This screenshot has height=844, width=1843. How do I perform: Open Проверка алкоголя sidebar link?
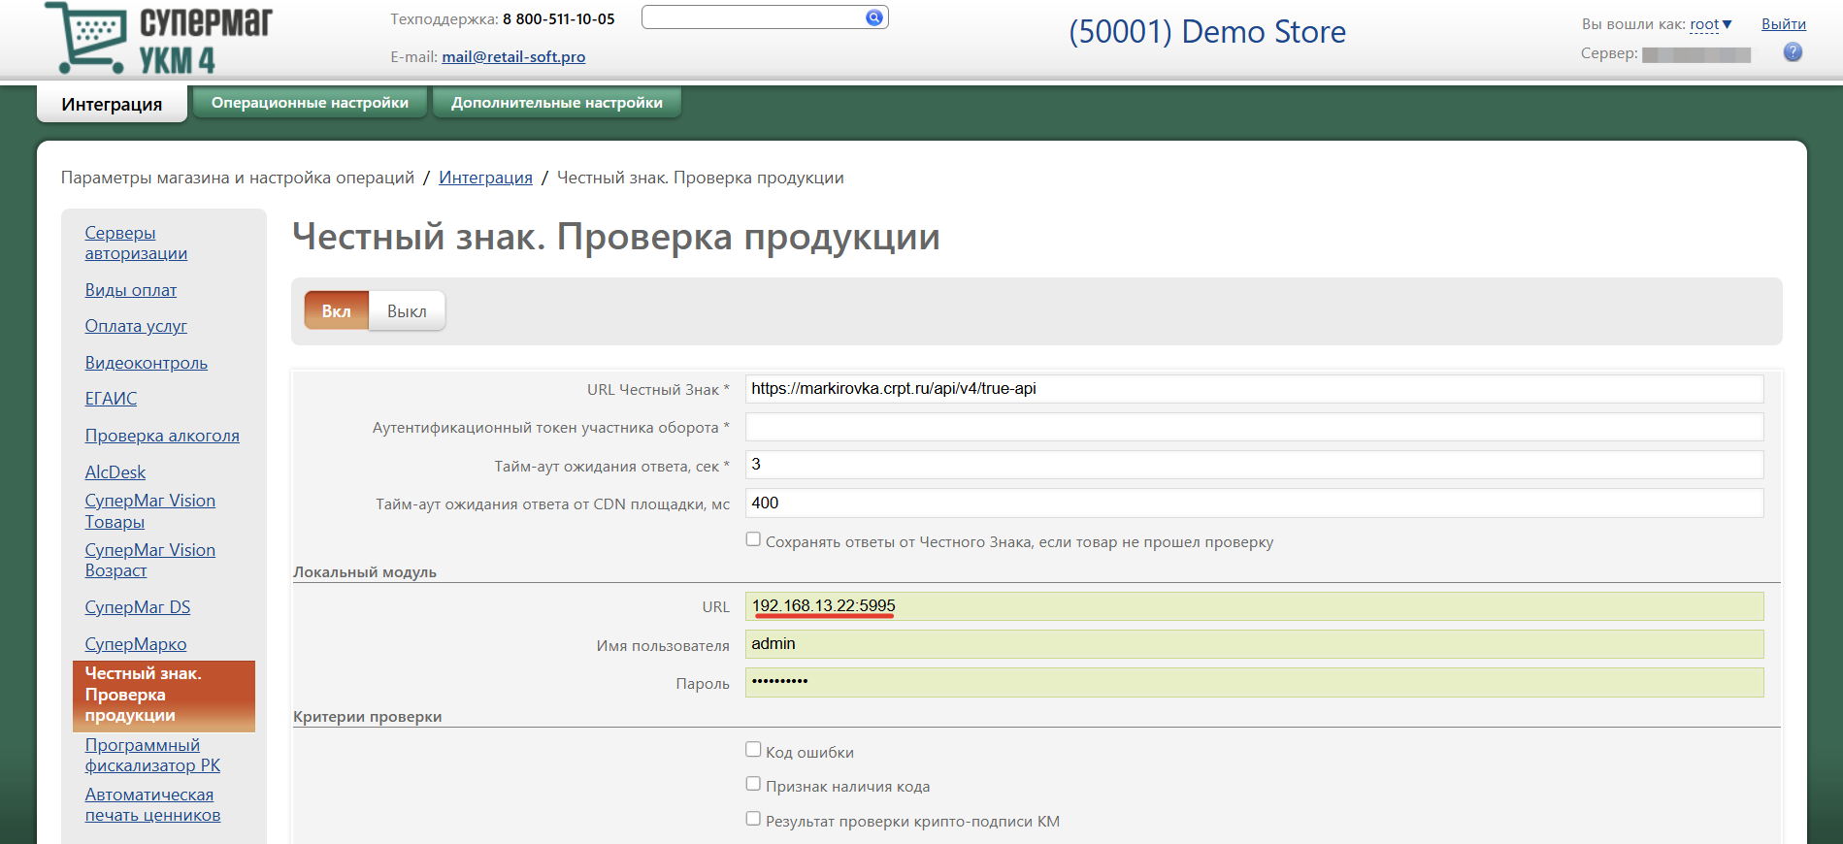coord(162,436)
